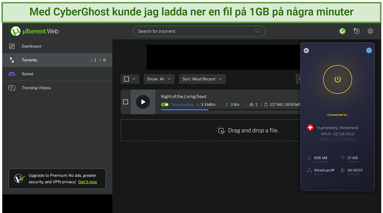Play the Night.of.the.Living.Dead torrent
Screen dimensions: 383x213
pyautogui.click(x=143, y=102)
